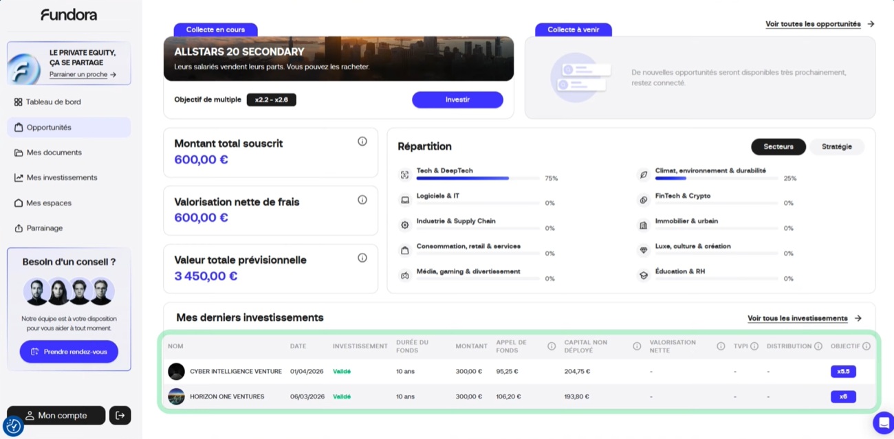Open Parrainage section
The image size is (894, 439).
click(x=69, y=228)
